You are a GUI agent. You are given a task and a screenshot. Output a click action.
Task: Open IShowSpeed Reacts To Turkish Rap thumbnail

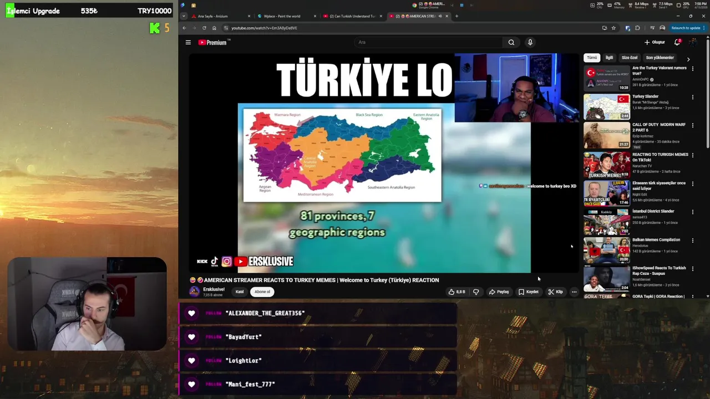[x=606, y=279]
